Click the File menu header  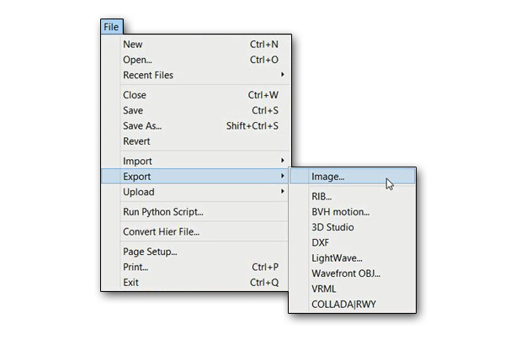[x=111, y=27]
